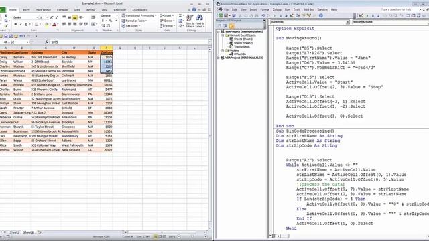
Task: Open the Developer ribbon tab
Action: (x=120, y=10)
